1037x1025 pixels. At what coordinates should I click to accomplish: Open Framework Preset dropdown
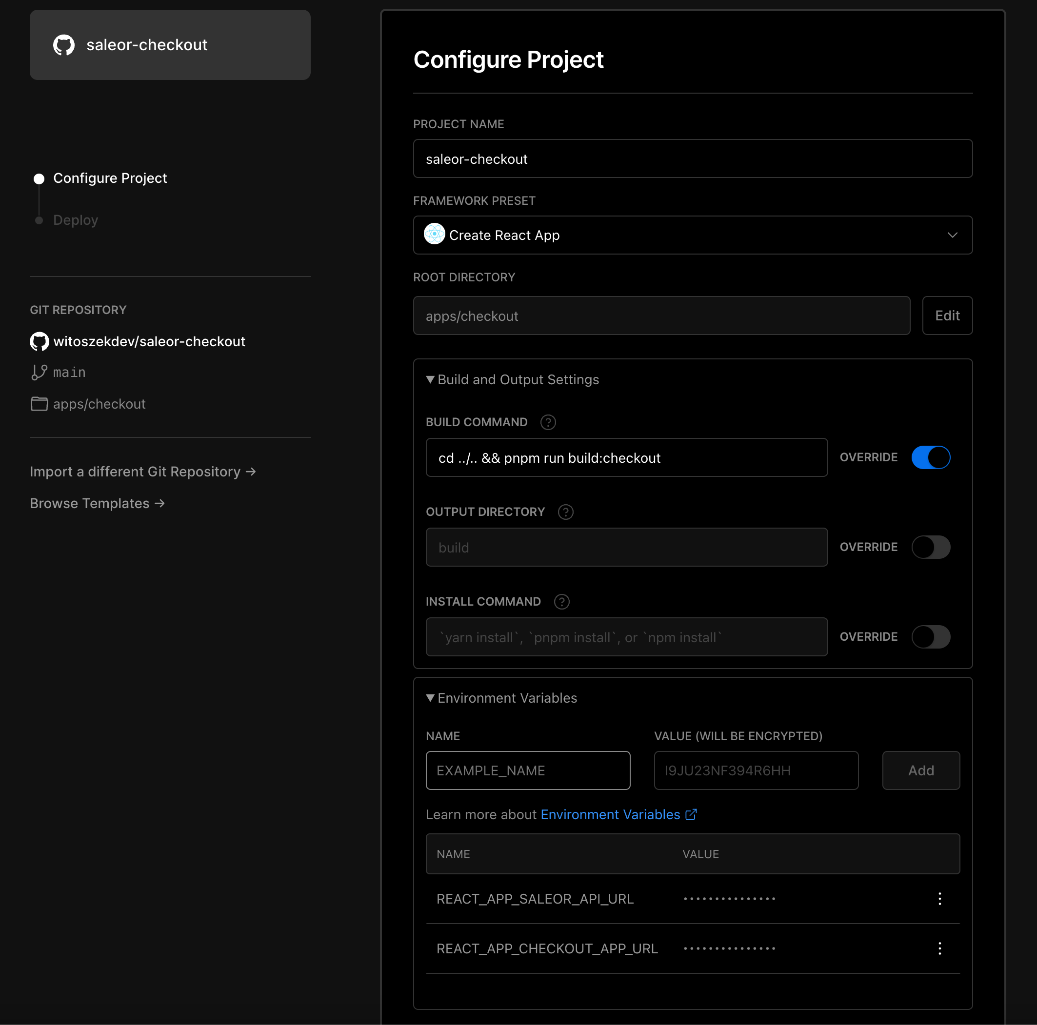[693, 235]
